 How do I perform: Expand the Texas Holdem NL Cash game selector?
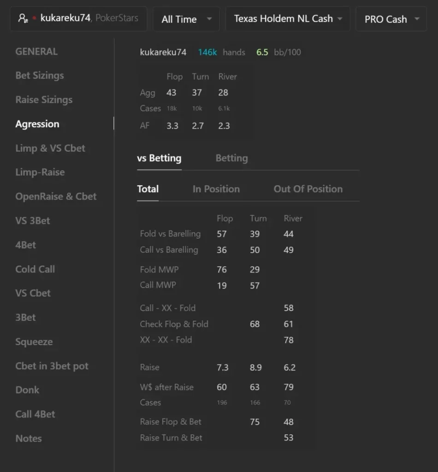[x=288, y=18]
